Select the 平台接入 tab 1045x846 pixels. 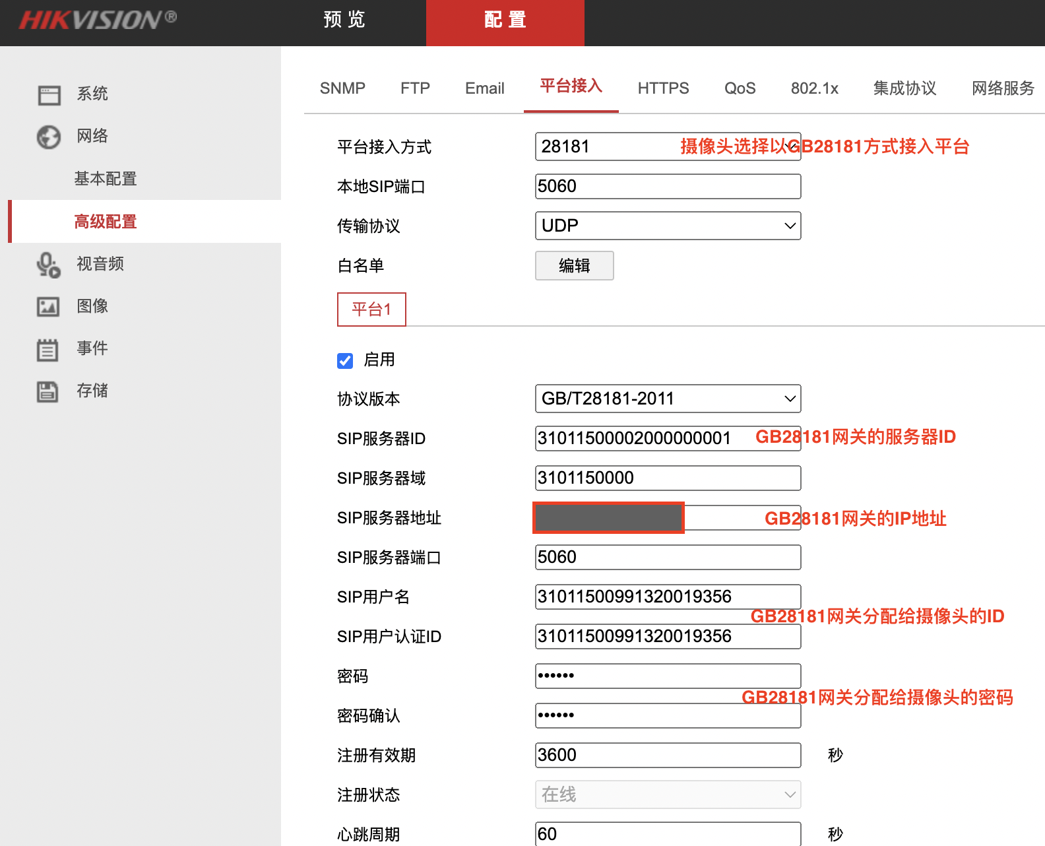571,86
